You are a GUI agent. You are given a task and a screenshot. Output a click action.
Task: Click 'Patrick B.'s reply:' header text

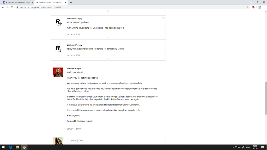click(74, 68)
